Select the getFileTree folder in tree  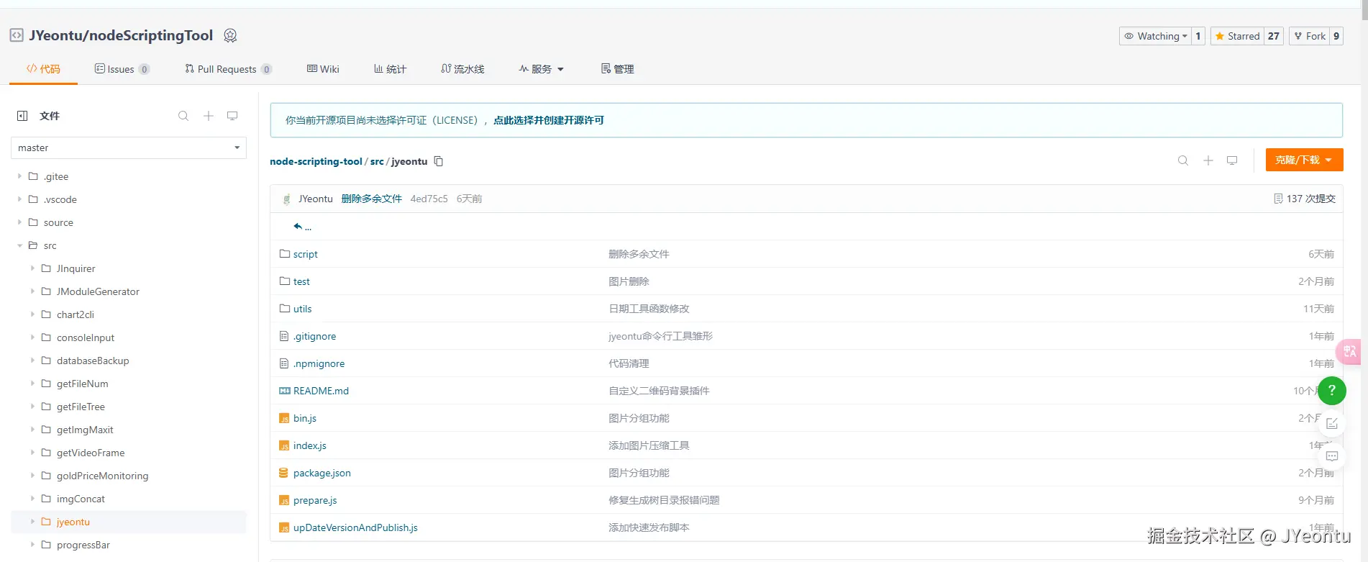pos(81,407)
